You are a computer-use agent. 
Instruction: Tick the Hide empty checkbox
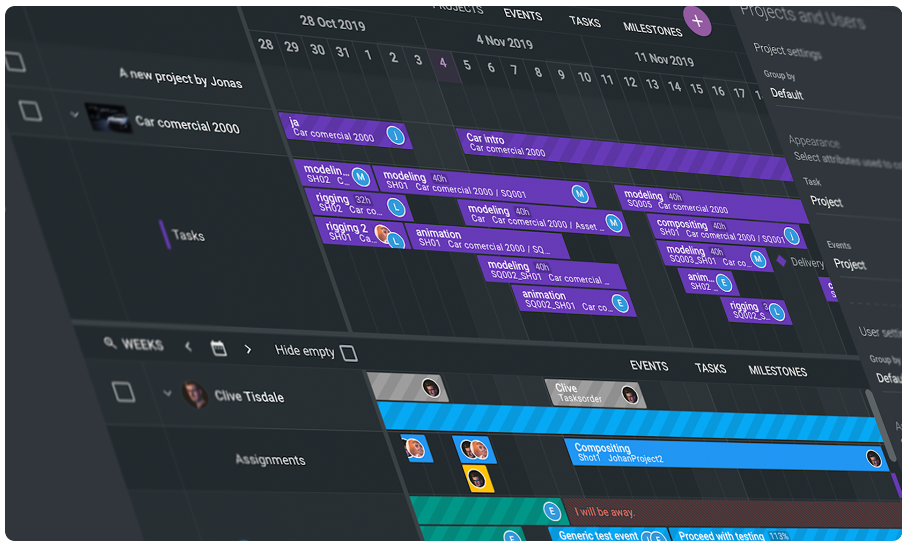click(x=349, y=353)
